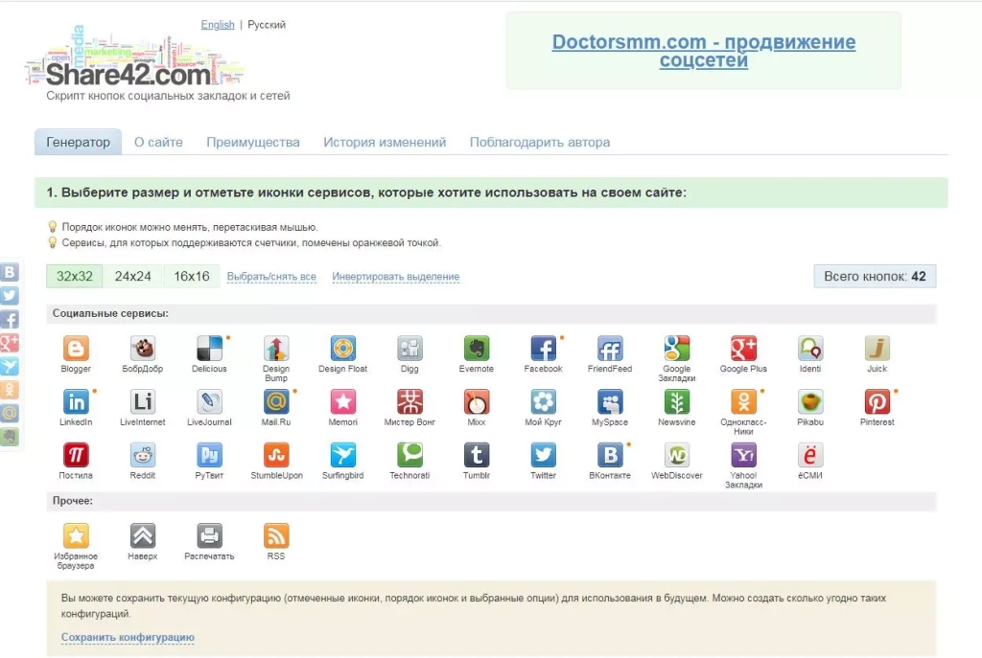Select the Newsvine service icon
982x658 pixels.
click(x=677, y=401)
